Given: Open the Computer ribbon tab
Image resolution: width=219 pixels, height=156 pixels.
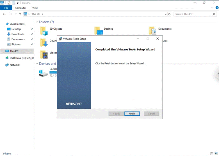Looking at the screenshot, I should (21, 8).
